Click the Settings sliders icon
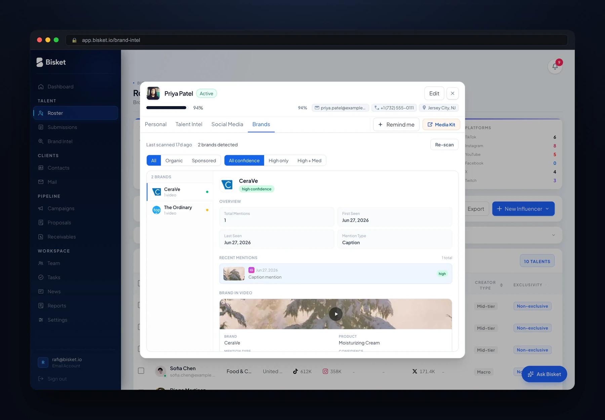Image resolution: width=605 pixels, height=420 pixels. point(41,320)
